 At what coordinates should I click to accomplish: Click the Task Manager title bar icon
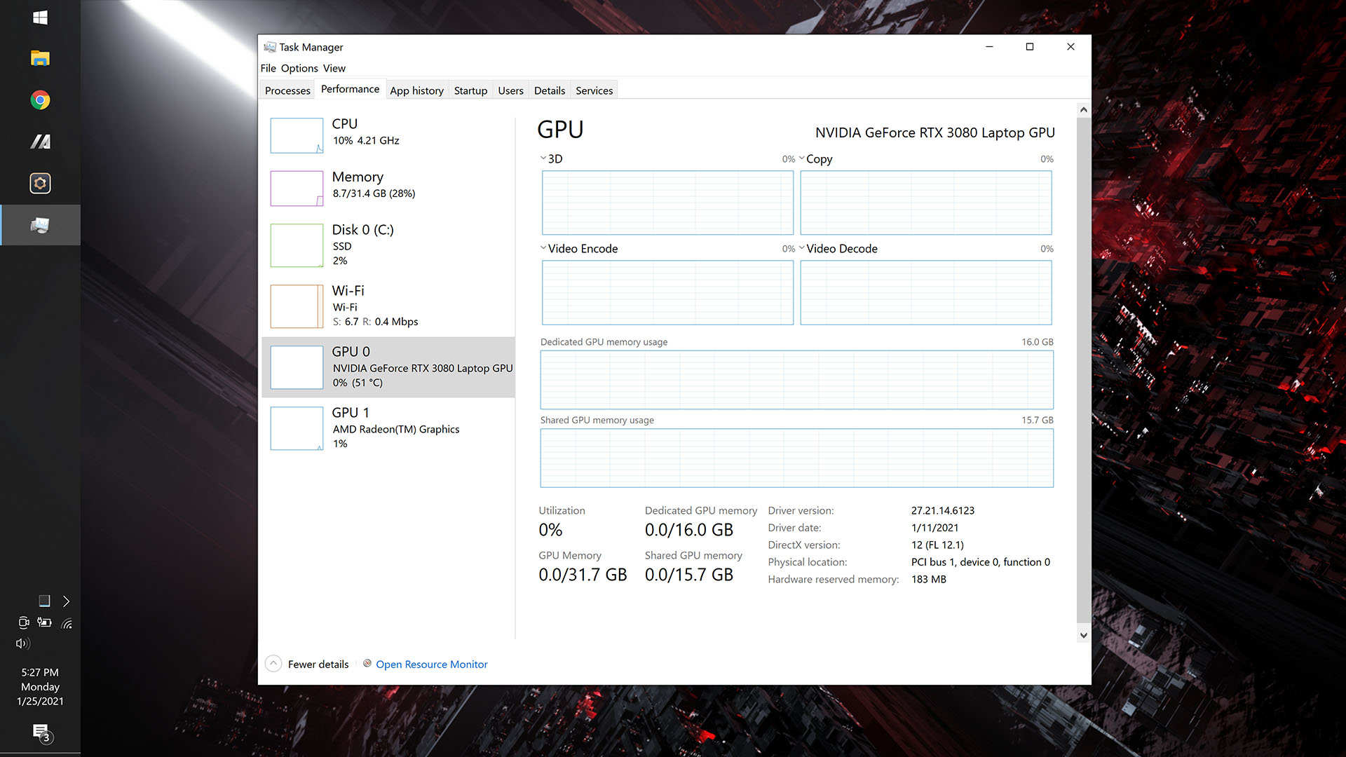coord(270,47)
